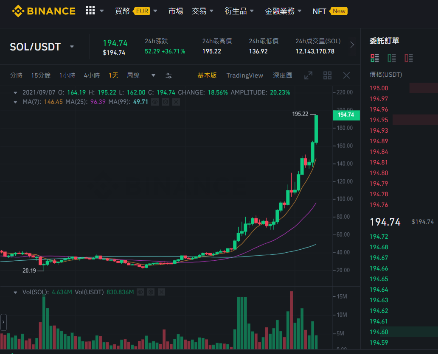The height and width of the screenshot is (354, 438).
Task: Remove the volume indicator
Action: point(161,292)
